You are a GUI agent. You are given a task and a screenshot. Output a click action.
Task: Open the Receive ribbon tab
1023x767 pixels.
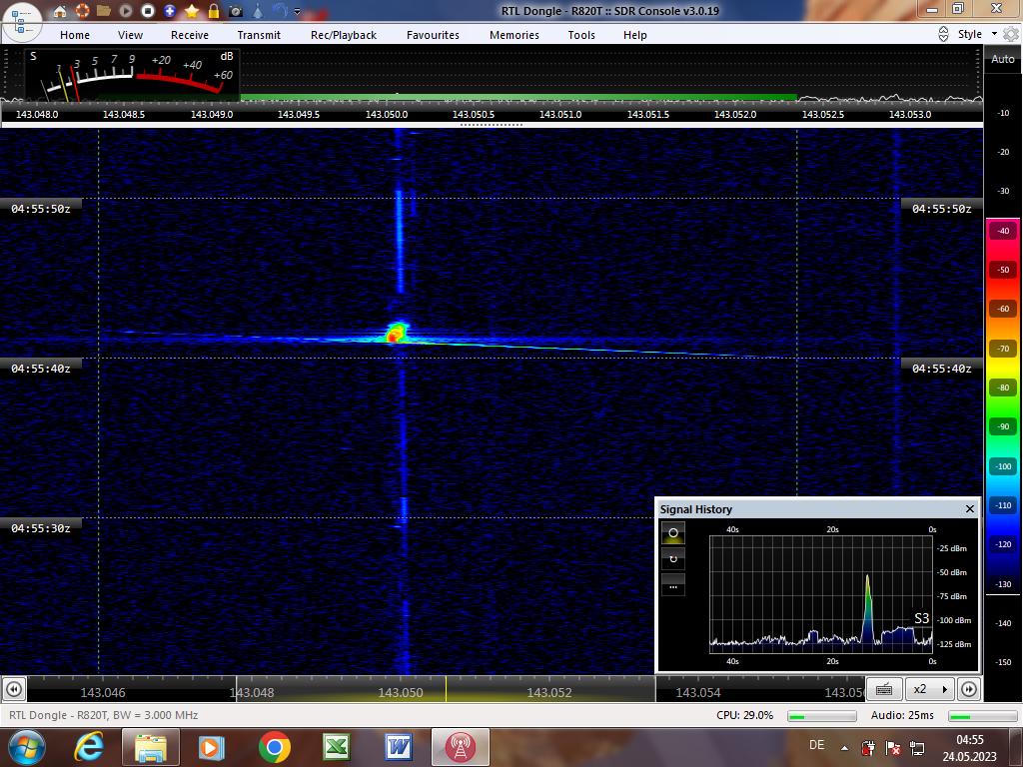point(190,35)
